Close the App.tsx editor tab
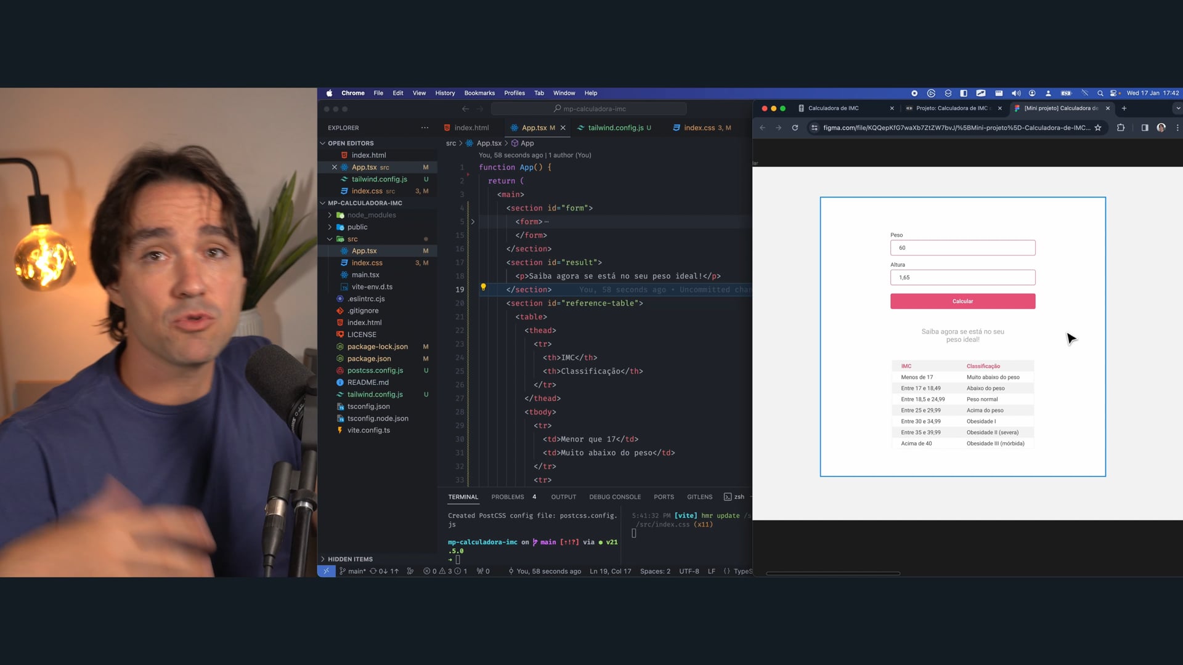Image resolution: width=1183 pixels, height=665 pixels. 563,128
